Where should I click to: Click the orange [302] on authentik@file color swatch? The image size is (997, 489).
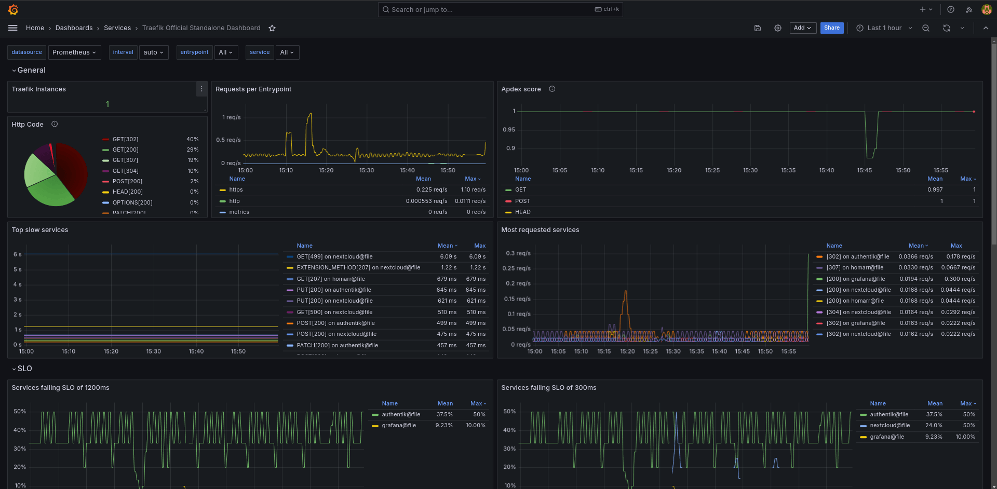point(819,257)
